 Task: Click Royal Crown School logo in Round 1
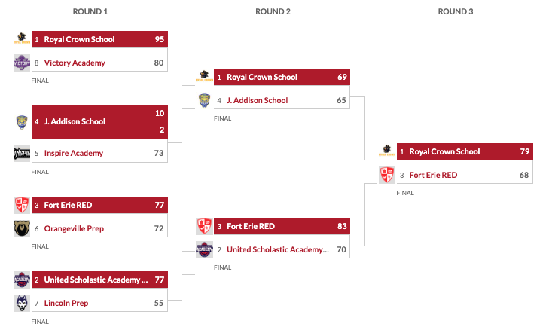click(x=21, y=38)
